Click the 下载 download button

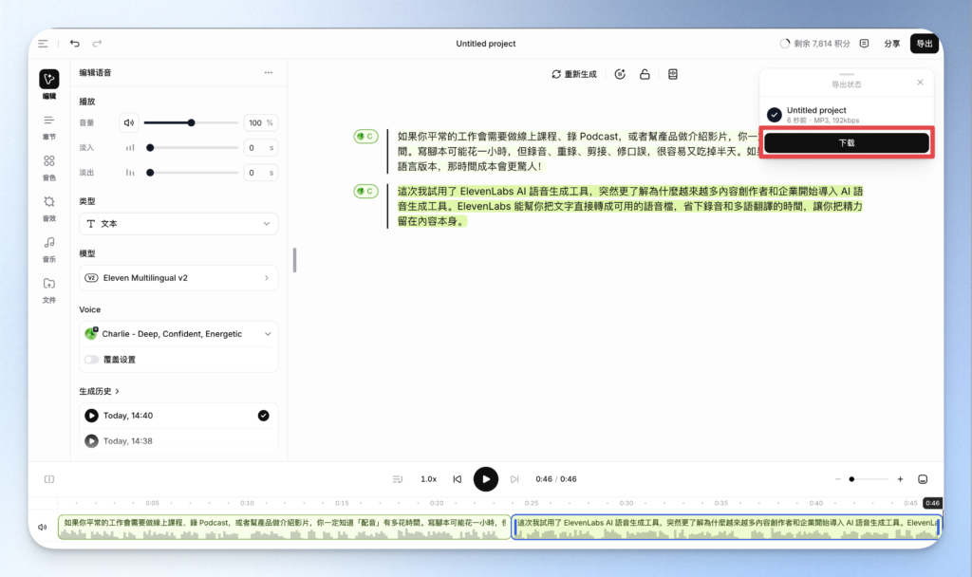pos(846,142)
